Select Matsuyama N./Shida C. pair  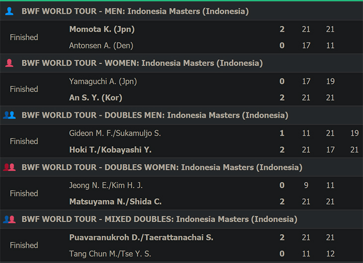pos(115,202)
